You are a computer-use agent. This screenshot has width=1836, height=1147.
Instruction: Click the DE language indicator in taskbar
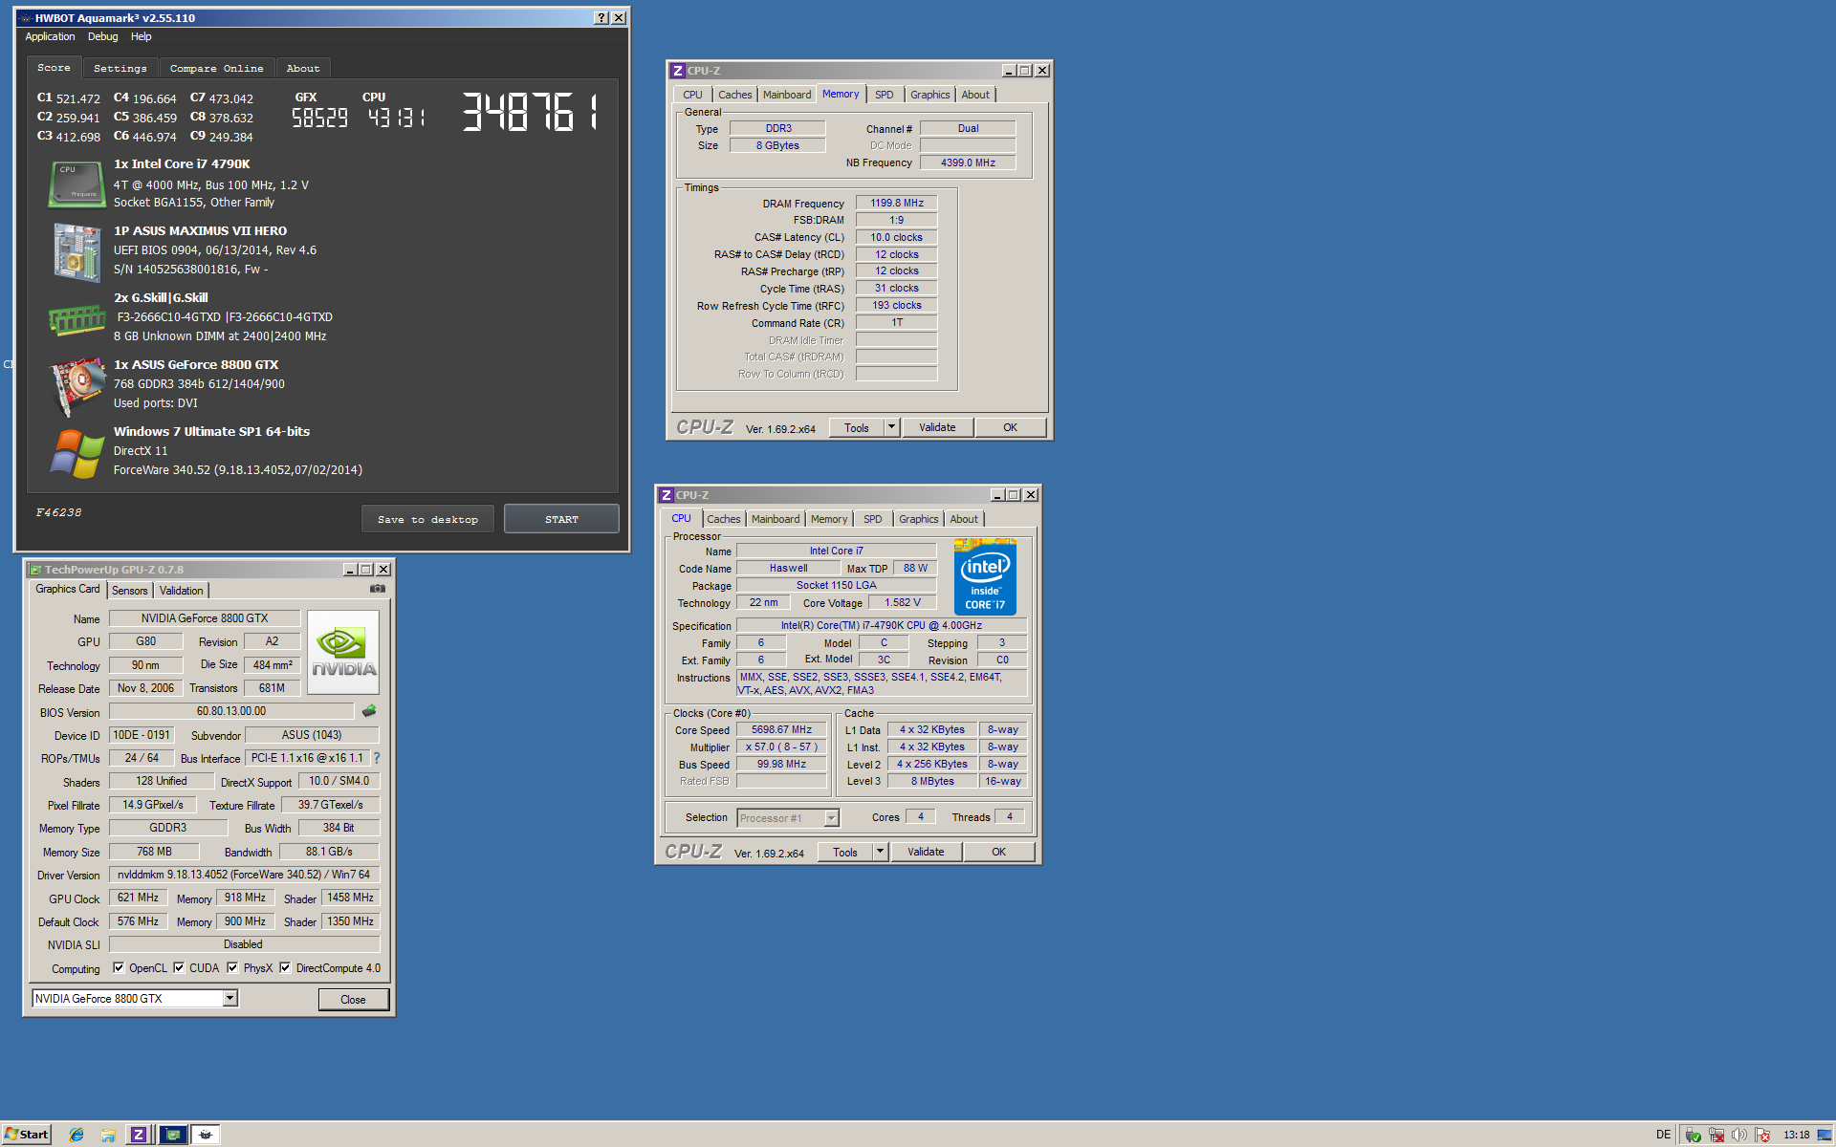click(1664, 1135)
